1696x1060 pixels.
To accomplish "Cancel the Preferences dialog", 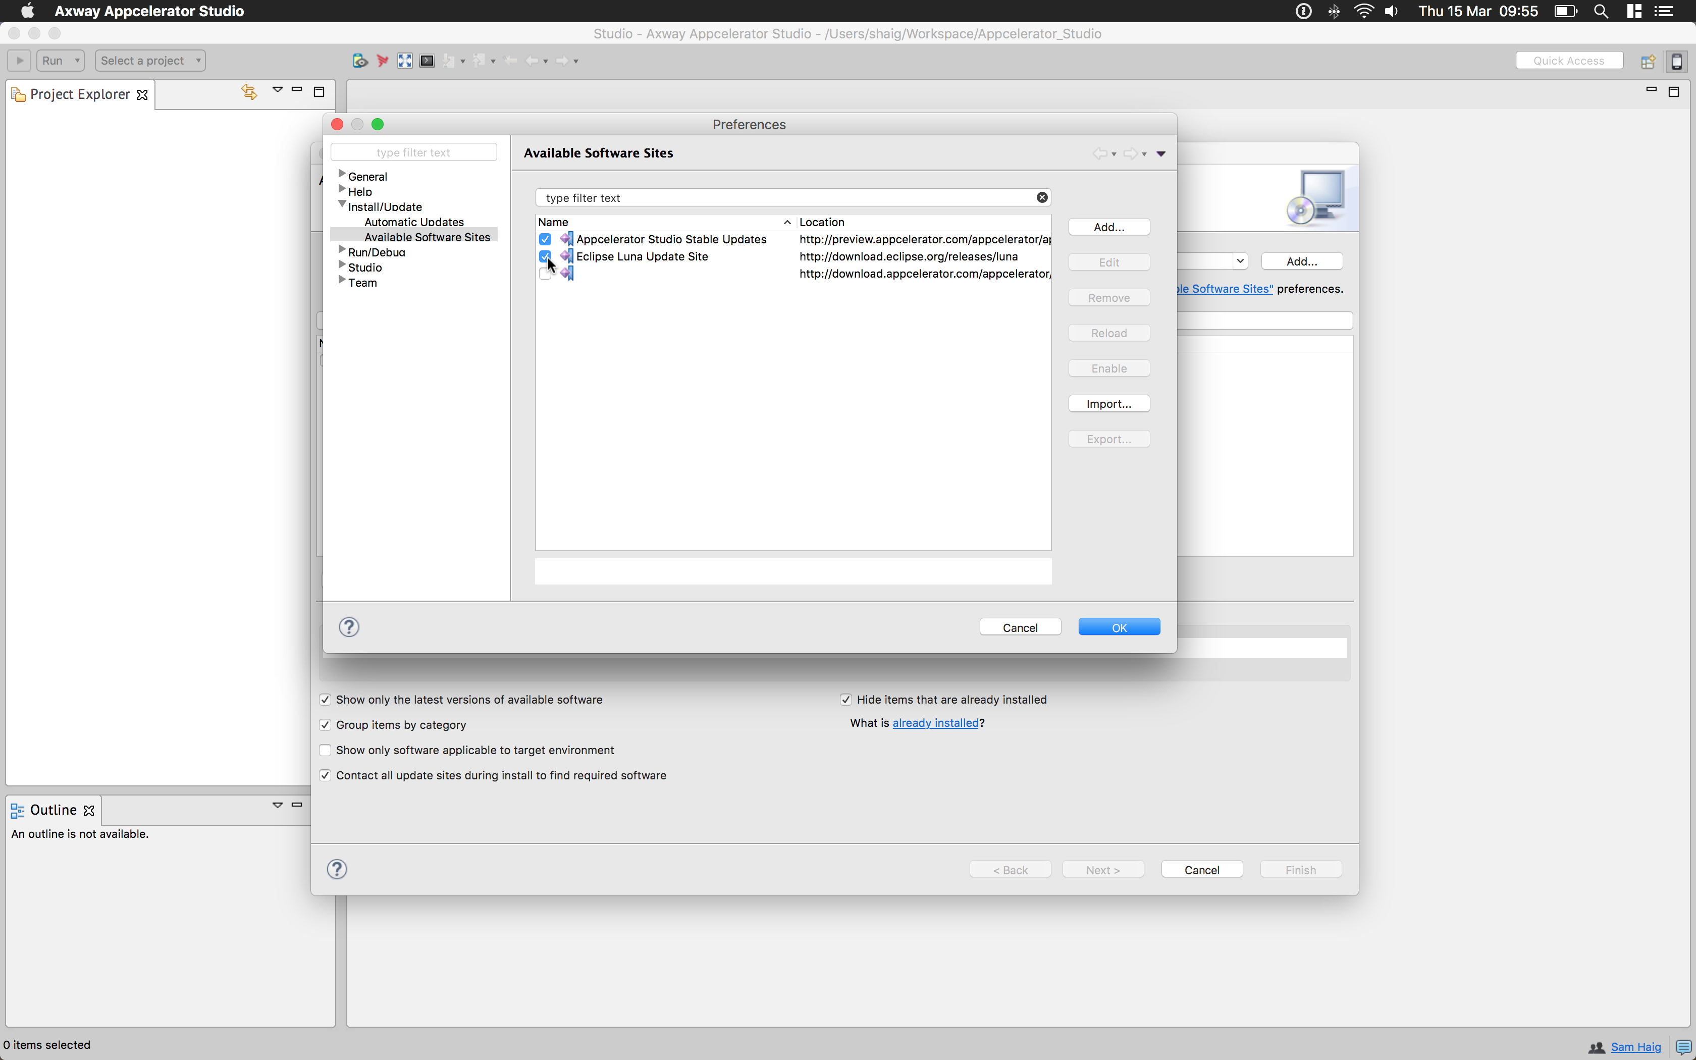I will (1020, 627).
